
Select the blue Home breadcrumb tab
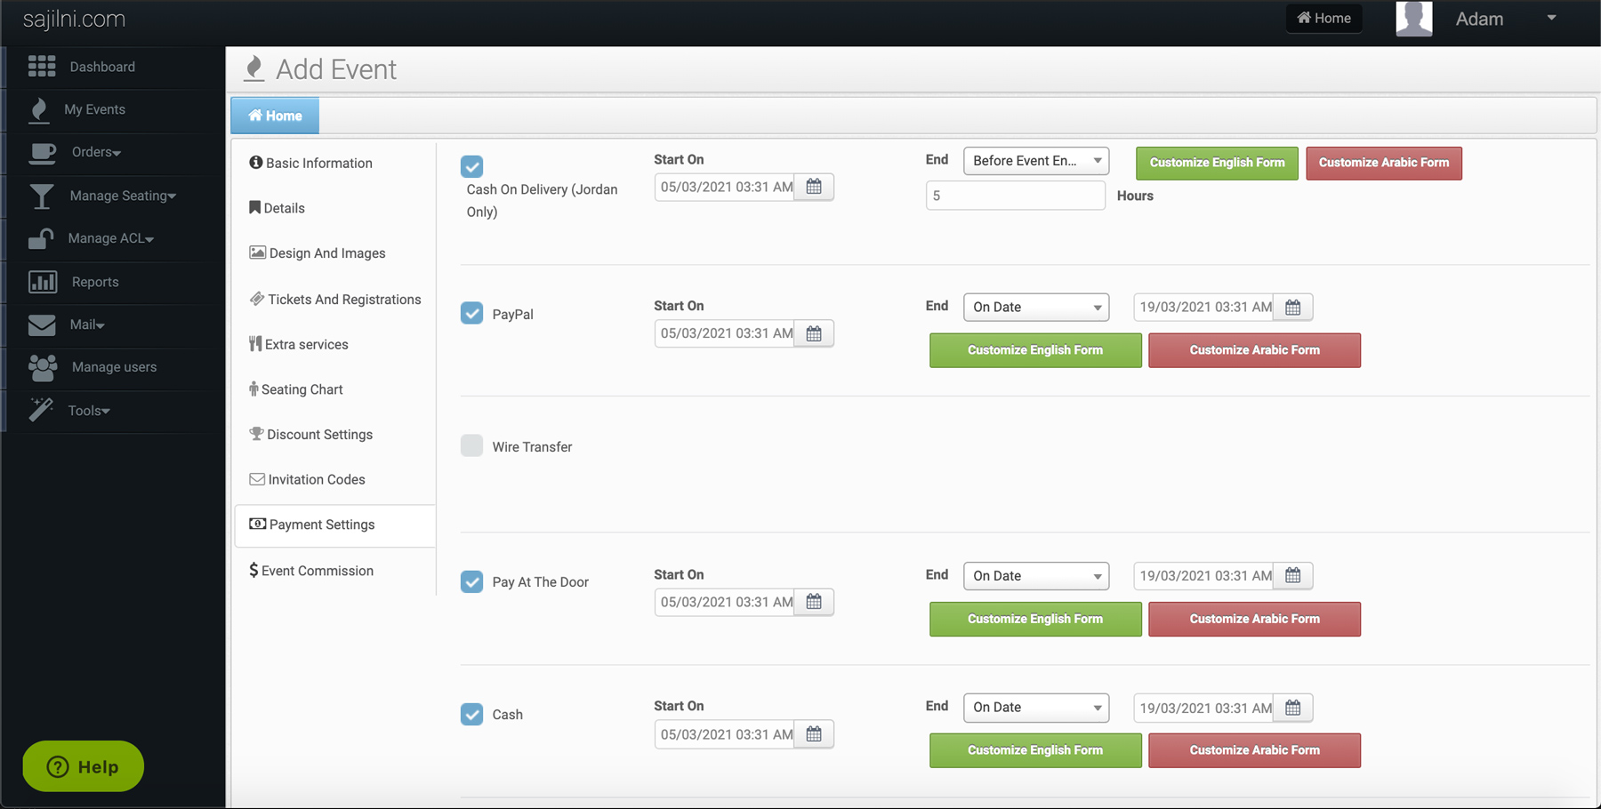tap(275, 116)
